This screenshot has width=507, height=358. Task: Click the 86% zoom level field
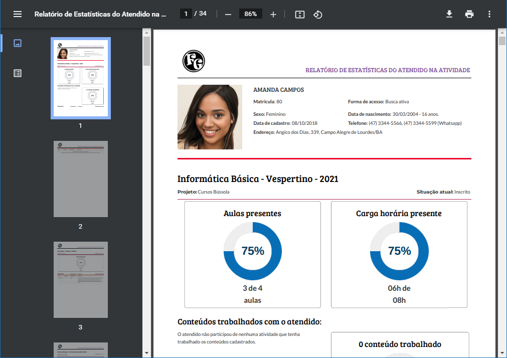251,14
